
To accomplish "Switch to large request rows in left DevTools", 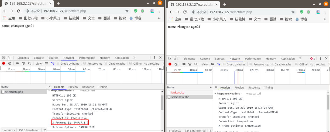I will coord(46,64).
